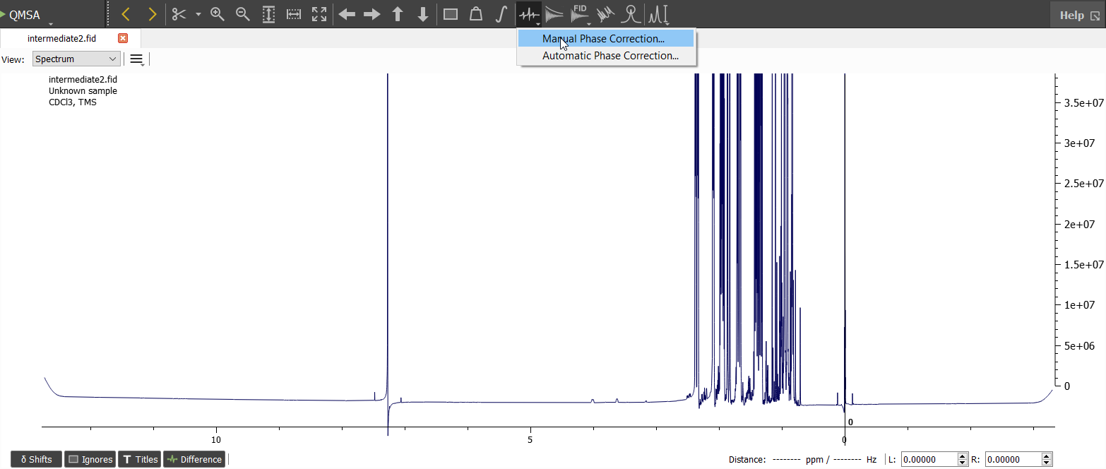Click the 'CDCl3, TMS' solvent label
Image resolution: width=1106 pixels, height=469 pixels.
[73, 102]
